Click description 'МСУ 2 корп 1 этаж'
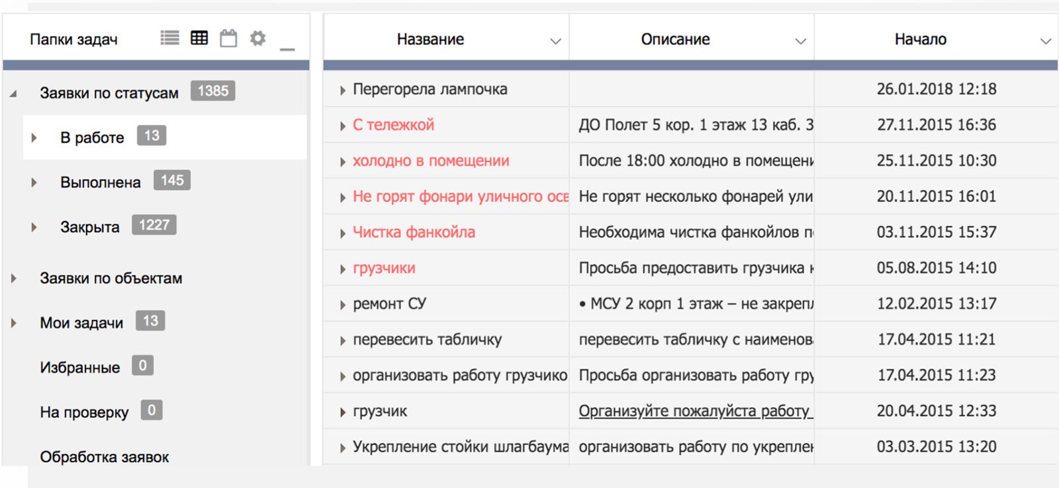The image size is (1059, 488). 696,304
